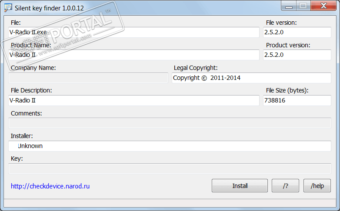Screen dimensions: 340x211
Task: Focus the File field with V-Radio II.exe
Action: pos(134,32)
